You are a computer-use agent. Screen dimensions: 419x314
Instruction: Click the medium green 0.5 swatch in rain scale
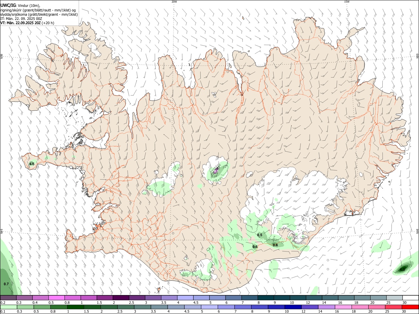[x=42, y=307]
